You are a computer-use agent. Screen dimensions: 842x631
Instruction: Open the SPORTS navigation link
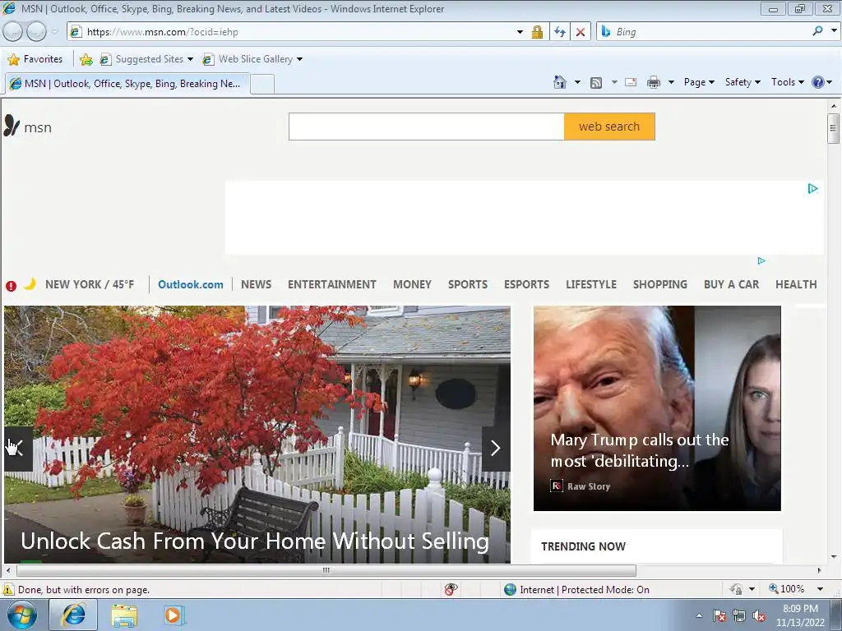468,284
